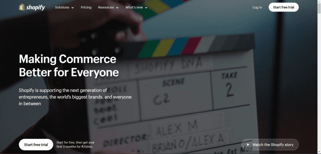Viewport: 321px width, 154px height.
Task: Expand the Resources menu chevron
Action: point(117,7)
